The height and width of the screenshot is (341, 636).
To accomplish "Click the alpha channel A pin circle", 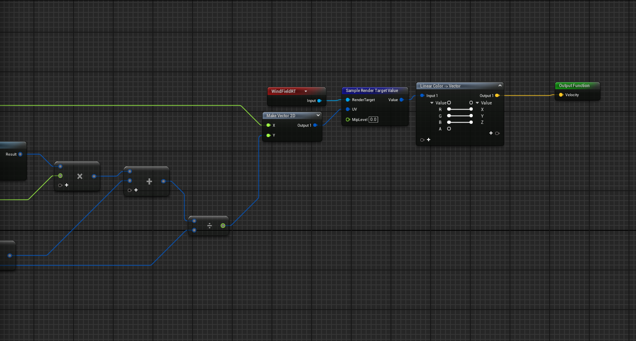I will tap(449, 129).
